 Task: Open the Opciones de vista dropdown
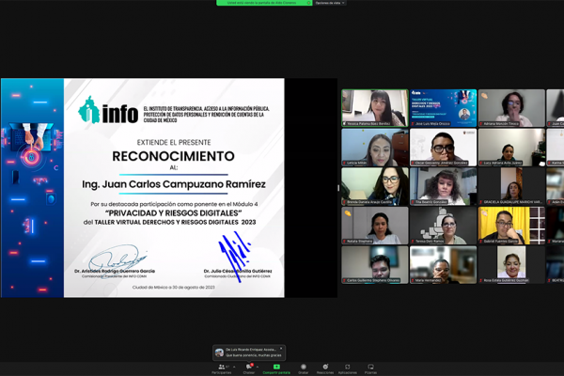(330, 3)
